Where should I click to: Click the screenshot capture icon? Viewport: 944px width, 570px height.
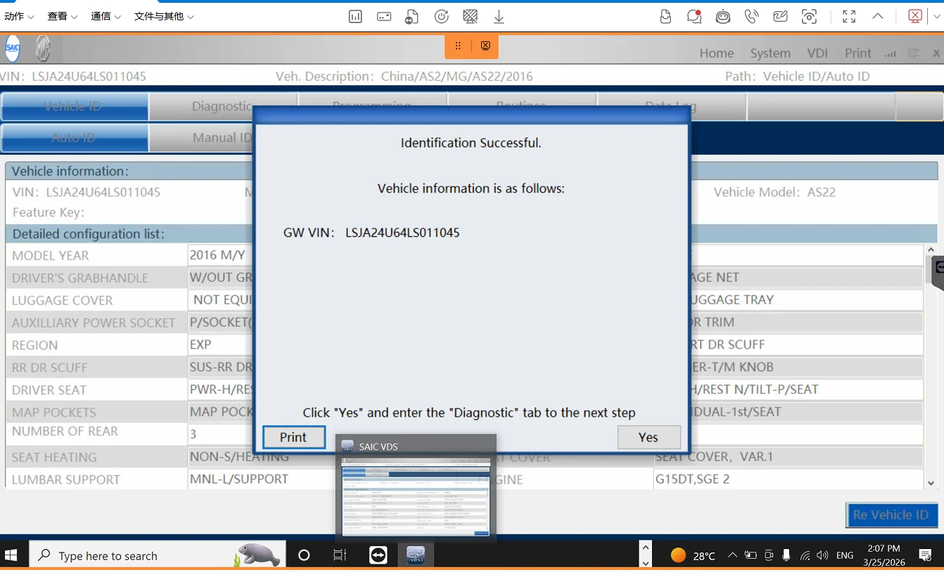click(809, 16)
